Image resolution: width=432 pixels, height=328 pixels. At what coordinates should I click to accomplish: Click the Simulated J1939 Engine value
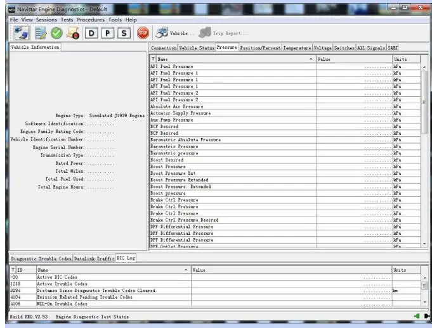(117, 115)
